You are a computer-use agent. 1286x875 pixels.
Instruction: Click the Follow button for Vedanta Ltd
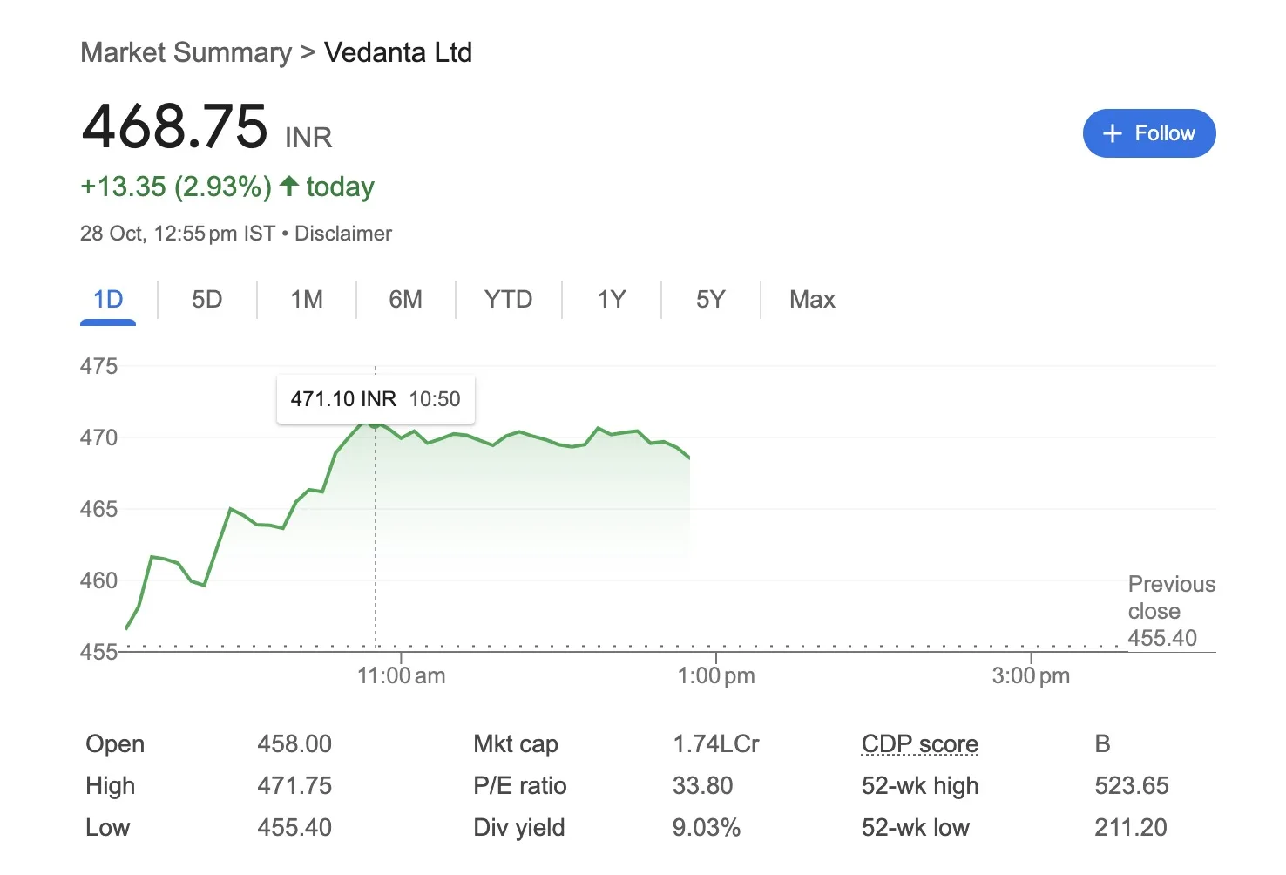click(x=1149, y=133)
